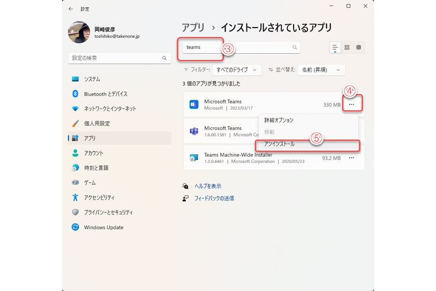This screenshot has width=436, height=291.
Task: Click the アカウント person icon
Action: pos(76,153)
